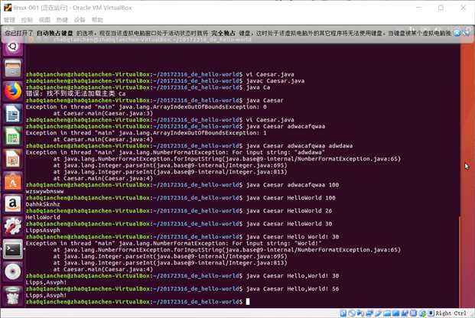Open the 帮助 menu
The width and height of the screenshot is (475, 318).
coord(97,20)
